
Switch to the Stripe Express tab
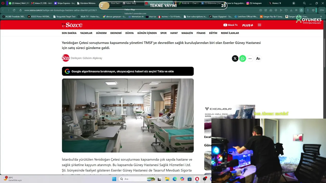pos(64,3)
